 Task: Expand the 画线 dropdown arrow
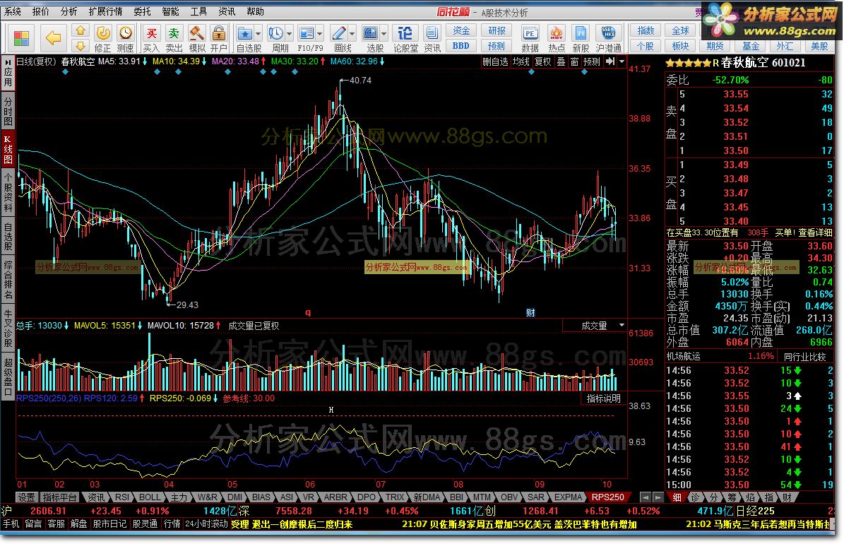point(352,33)
